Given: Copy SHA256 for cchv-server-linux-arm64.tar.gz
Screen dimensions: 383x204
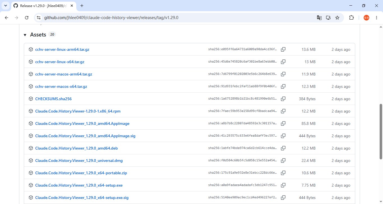Looking at the screenshot, I should click(x=283, y=49).
